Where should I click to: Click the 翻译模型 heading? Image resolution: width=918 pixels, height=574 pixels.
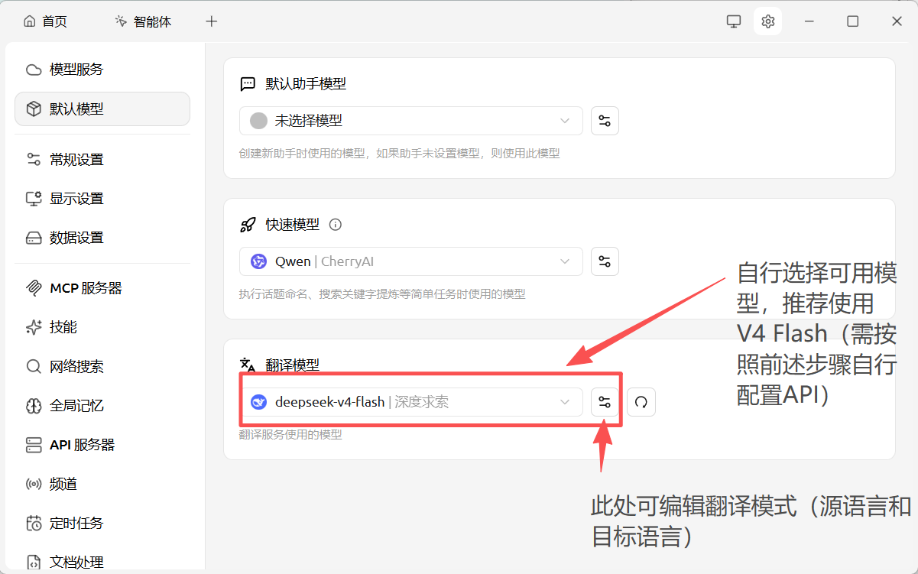click(x=293, y=365)
